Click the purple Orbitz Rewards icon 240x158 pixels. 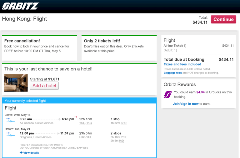(167, 94)
